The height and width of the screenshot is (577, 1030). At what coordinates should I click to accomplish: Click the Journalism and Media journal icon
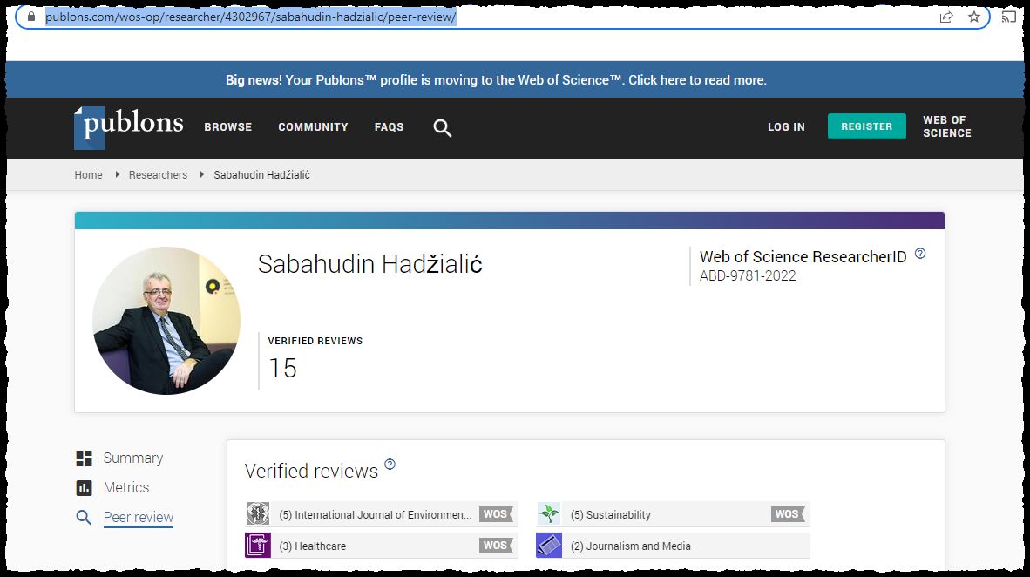tap(548, 545)
